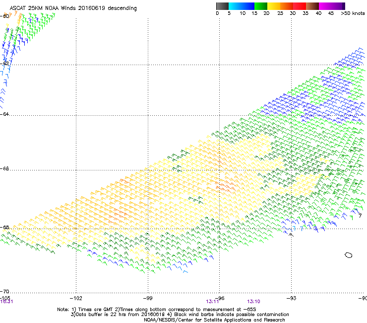Click the purple 16:31 time stamp
Screen dimensions: 367x323
(6, 302)
